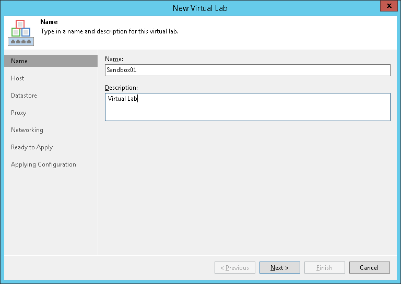Click the Name field label

click(x=114, y=59)
